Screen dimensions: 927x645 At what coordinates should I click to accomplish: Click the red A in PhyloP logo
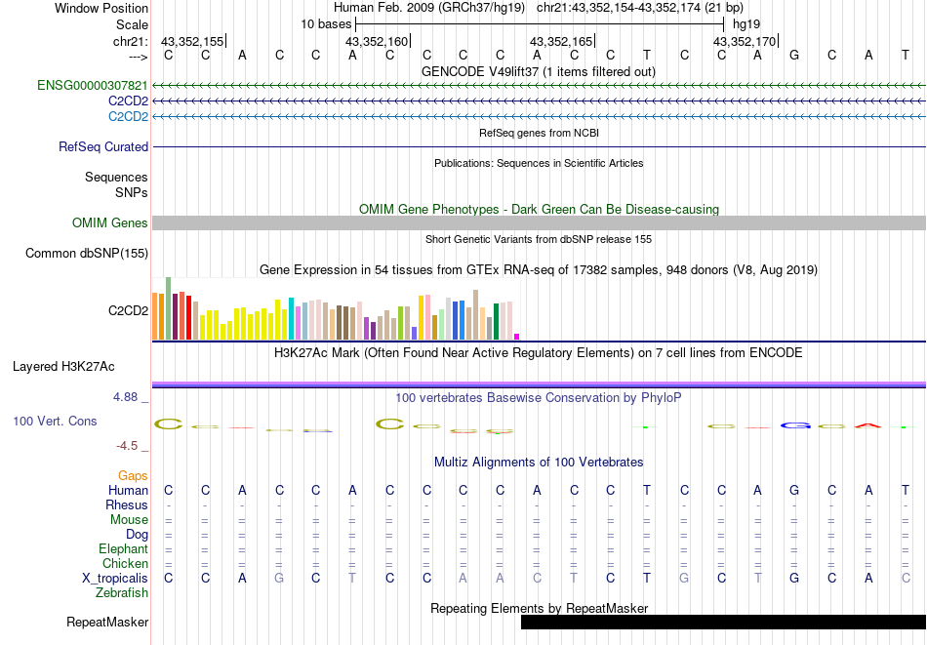pyautogui.click(x=868, y=425)
